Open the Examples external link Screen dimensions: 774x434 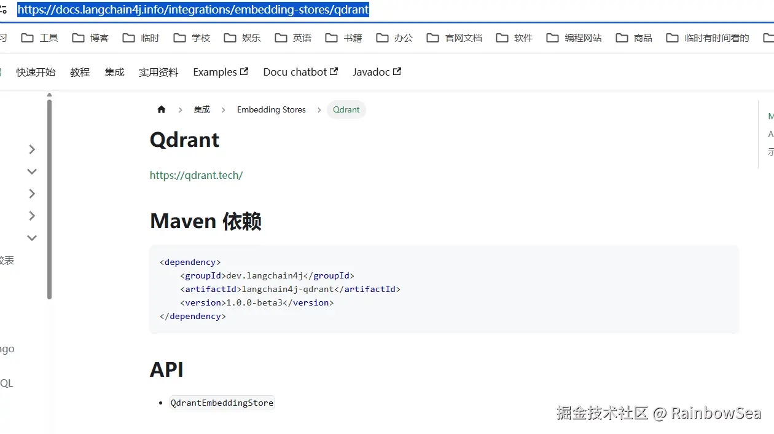point(221,73)
